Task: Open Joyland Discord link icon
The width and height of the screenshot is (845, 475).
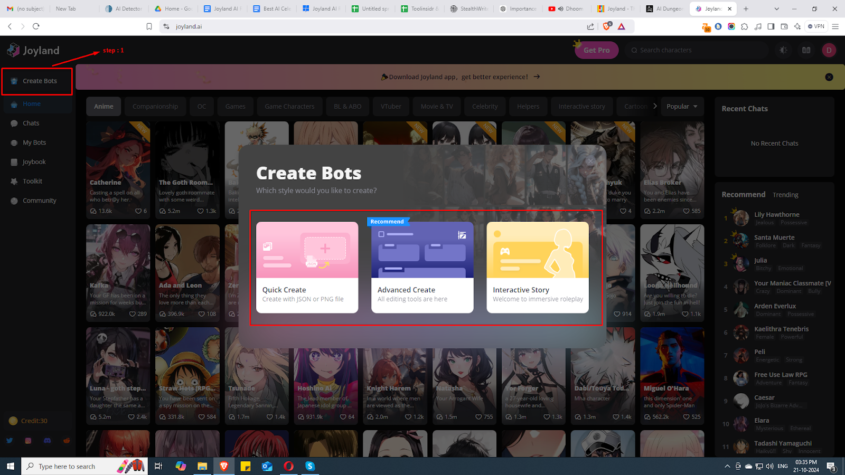Action: coord(48,441)
